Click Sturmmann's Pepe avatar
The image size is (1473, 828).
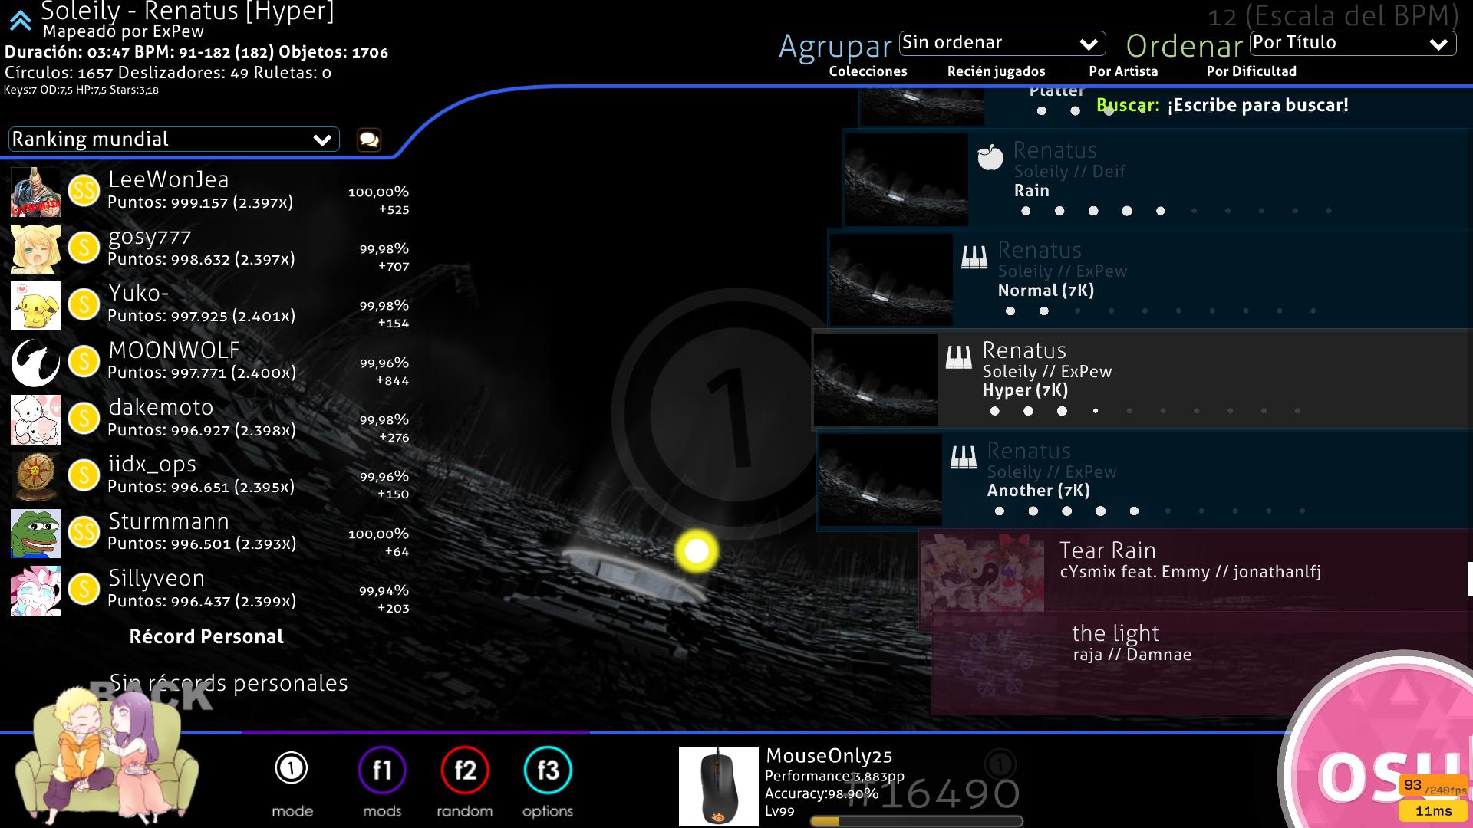(35, 533)
